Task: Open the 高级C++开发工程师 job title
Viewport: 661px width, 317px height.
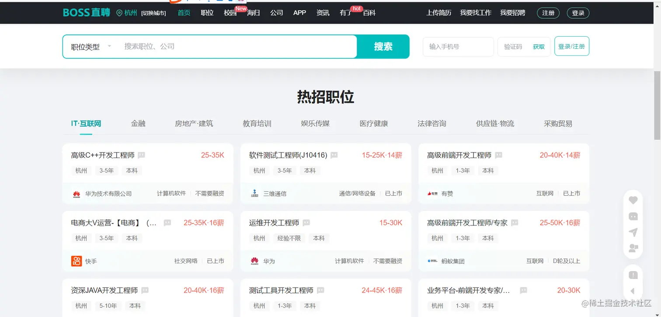Action: pyautogui.click(x=103, y=155)
